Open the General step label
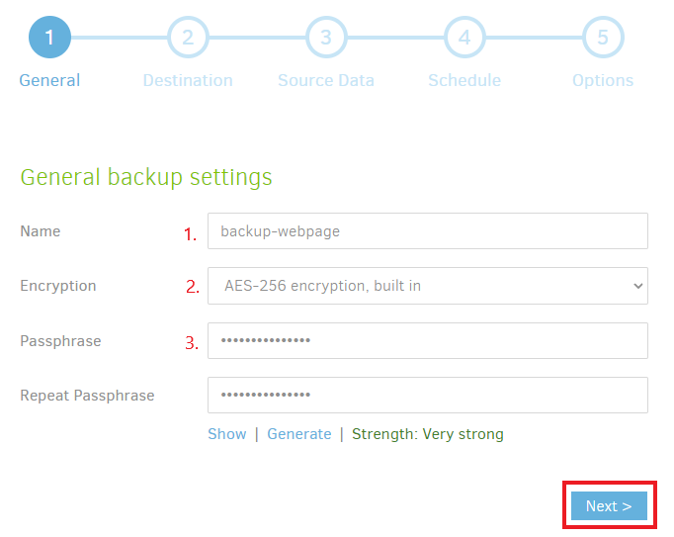Screen dimensions: 674x537 point(49,80)
